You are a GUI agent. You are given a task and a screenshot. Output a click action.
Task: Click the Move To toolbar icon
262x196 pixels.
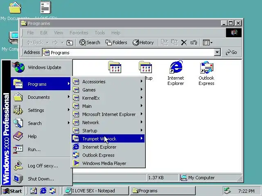tap(165, 42)
